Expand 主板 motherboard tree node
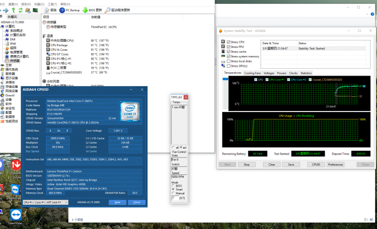The image size is (377, 229). [x=8, y=65]
